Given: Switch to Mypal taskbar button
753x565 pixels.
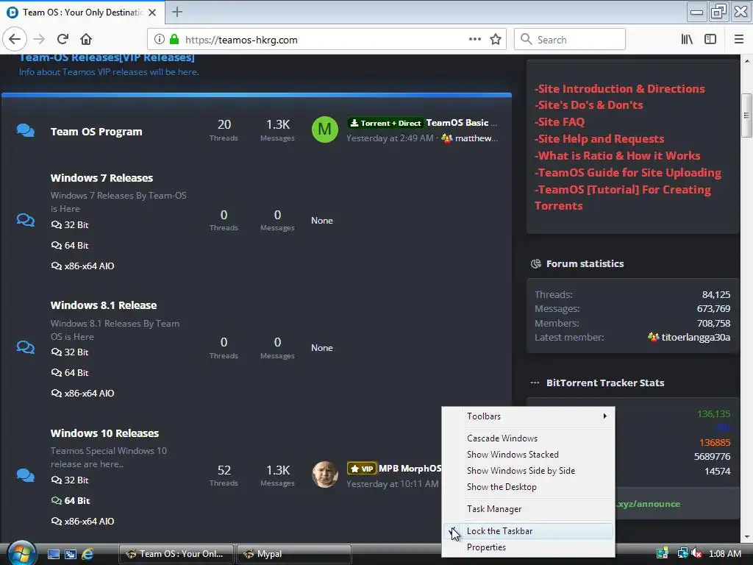Looking at the screenshot, I should 294,554.
